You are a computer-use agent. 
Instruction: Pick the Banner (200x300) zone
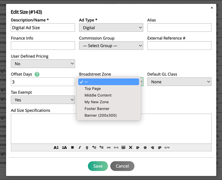pos(101,115)
